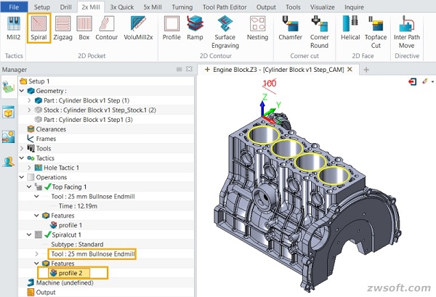The height and width of the screenshot is (297, 436).
Task: Pick the Helical face tool
Action: [x=350, y=28]
